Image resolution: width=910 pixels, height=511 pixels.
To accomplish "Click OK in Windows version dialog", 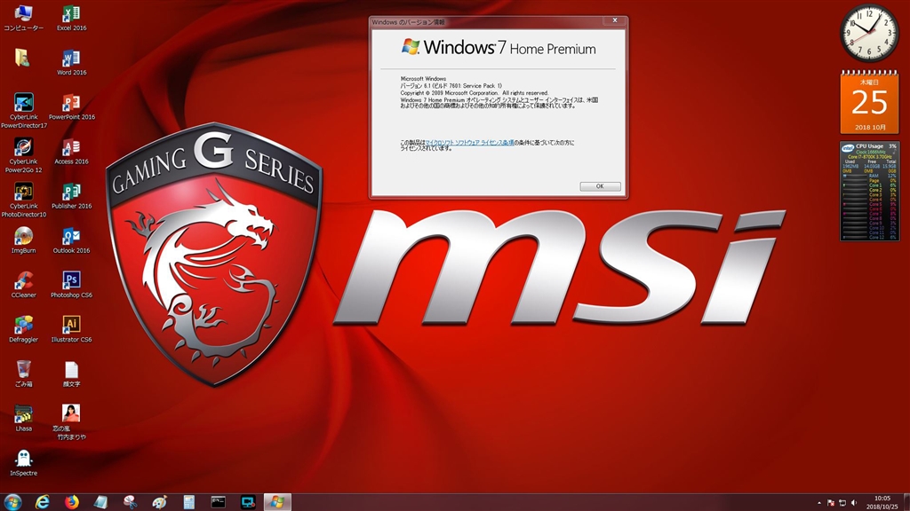I will click(600, 186).
